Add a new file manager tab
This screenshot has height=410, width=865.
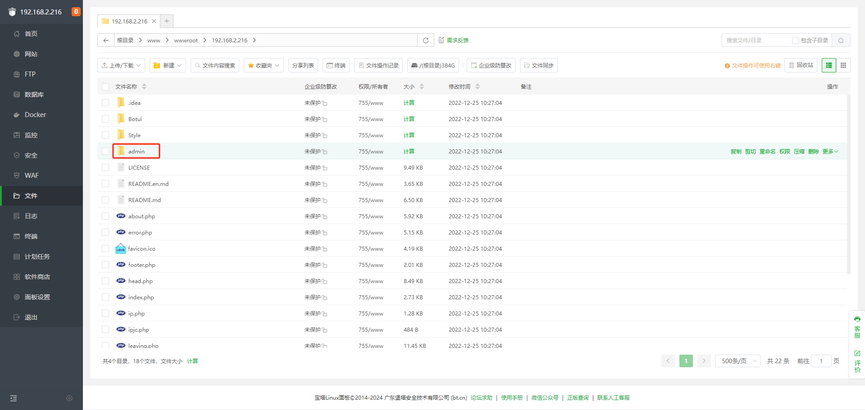coord(167,21)
